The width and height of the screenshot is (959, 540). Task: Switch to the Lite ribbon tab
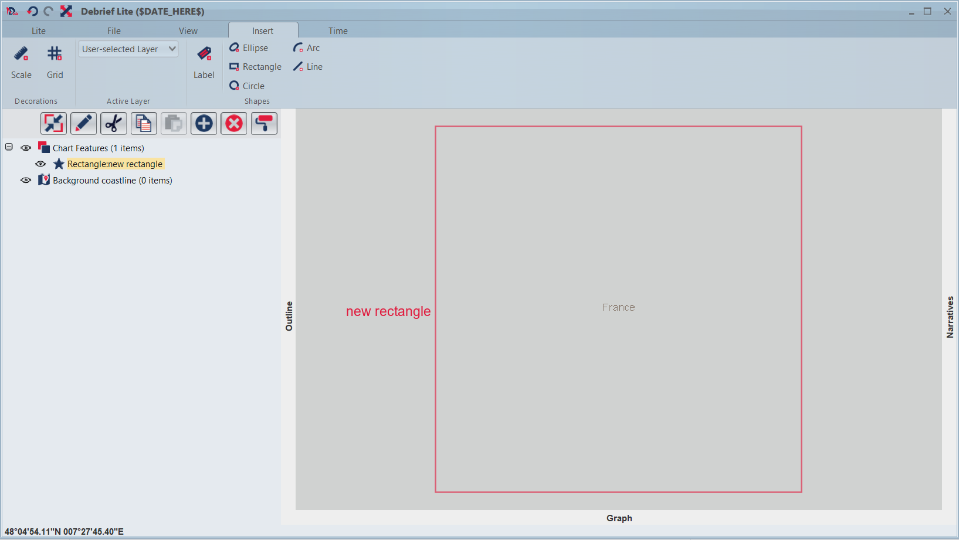(39, 31)
